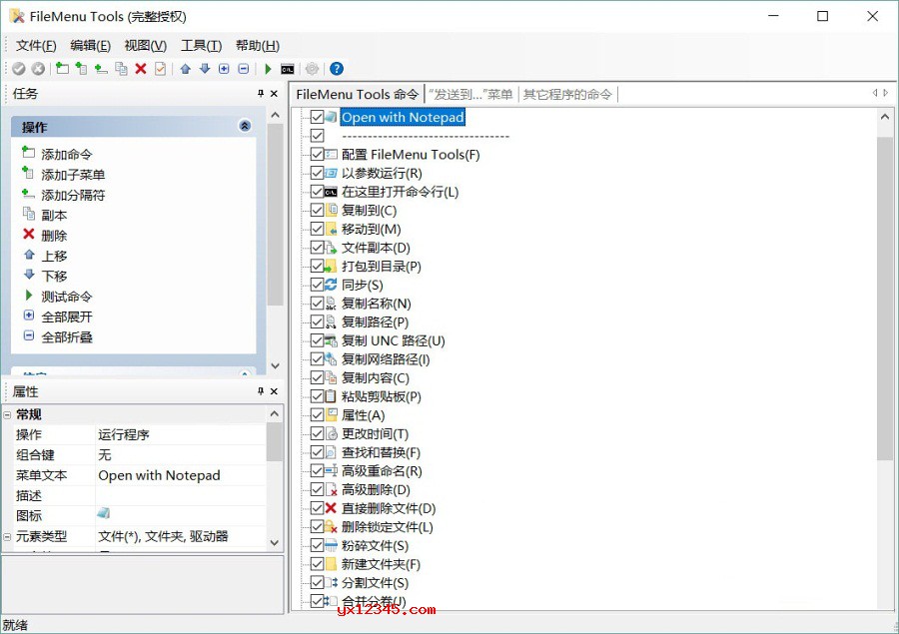Click the Move Up arrow in toolbar
Image resolution: width=899 pixels, height=634 pixels.
click(185, 69)
